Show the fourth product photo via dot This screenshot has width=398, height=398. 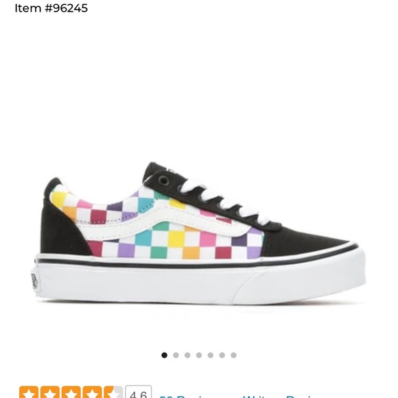click(x=199, y=355)
